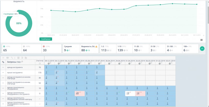Click the first sort icon in table toolbar
Screen dimensions: 209x107
click(3, 58)
